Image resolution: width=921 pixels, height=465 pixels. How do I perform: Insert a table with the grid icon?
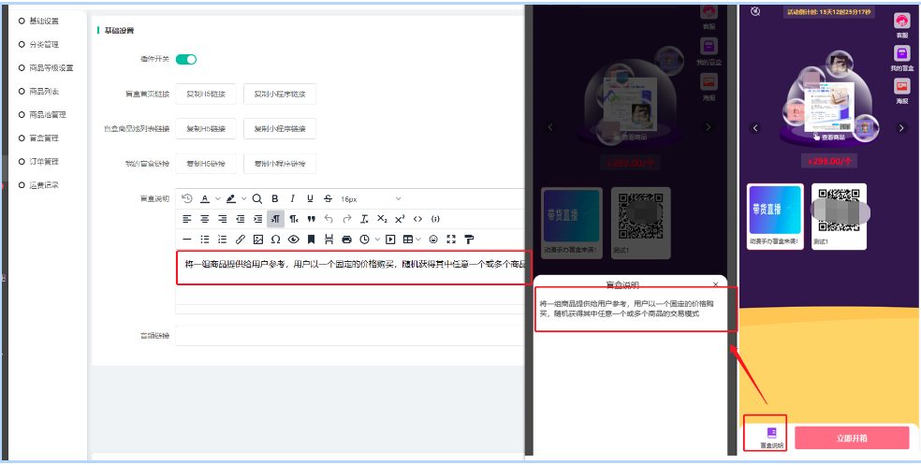[x=408, y=240]
